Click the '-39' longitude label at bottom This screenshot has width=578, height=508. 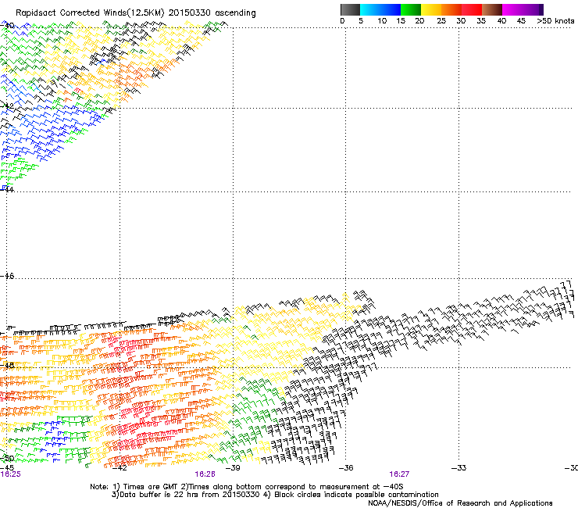tap(233, 468)
